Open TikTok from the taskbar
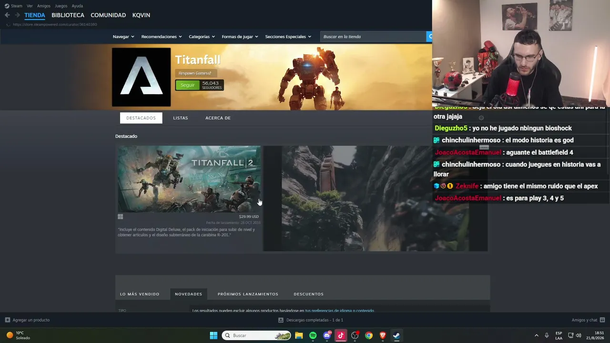Screen dimensions: 610x343 [x=341, y=335]
